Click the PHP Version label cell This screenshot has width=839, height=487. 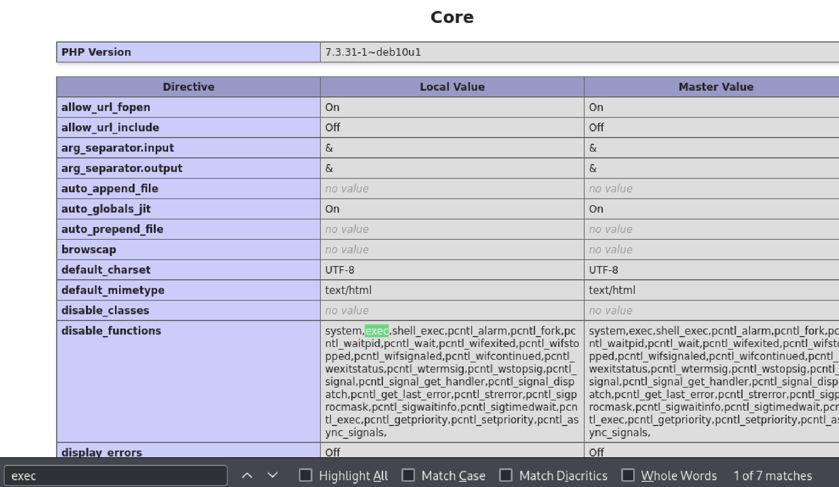pos(96,52)
